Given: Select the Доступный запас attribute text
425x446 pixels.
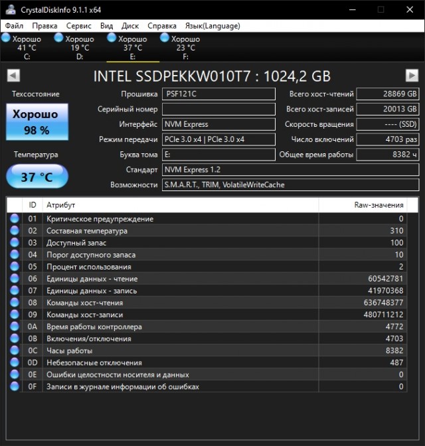Looking at the screenshot, I should pos(76,243).
